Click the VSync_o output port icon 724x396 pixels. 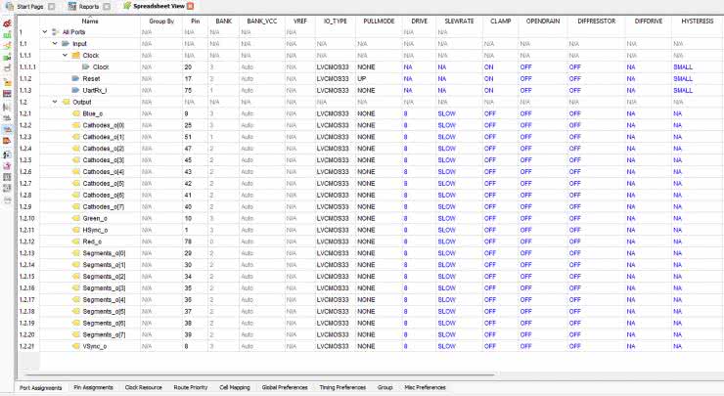tap(75, 346)
